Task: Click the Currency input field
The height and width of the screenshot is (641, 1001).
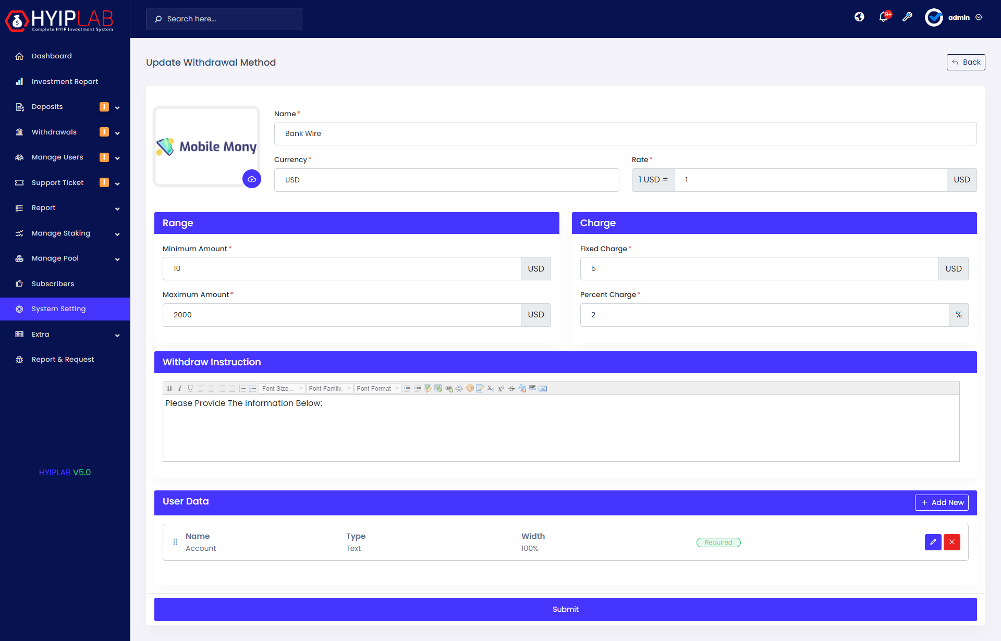Action: pos(446,180)
